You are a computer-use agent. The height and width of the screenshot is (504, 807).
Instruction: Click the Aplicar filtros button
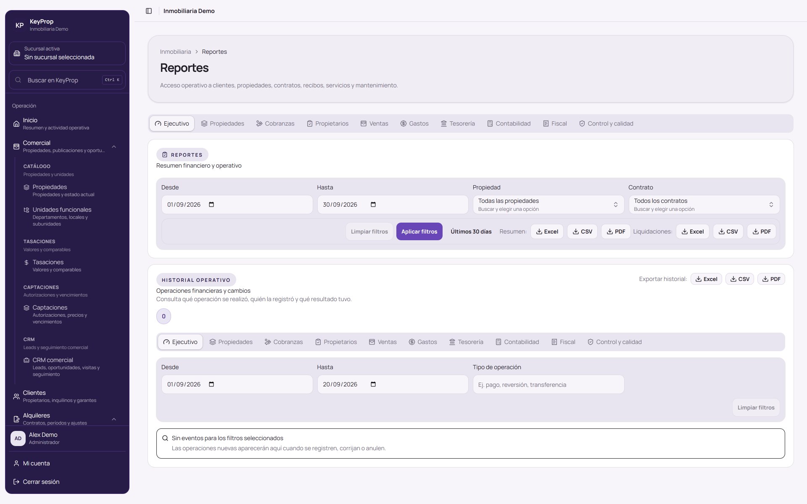(x=419, y=231)
